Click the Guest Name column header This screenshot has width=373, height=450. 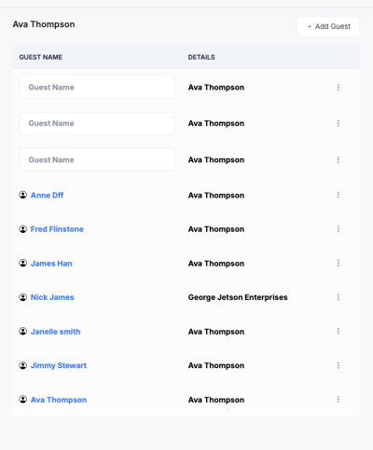point(41,57)
